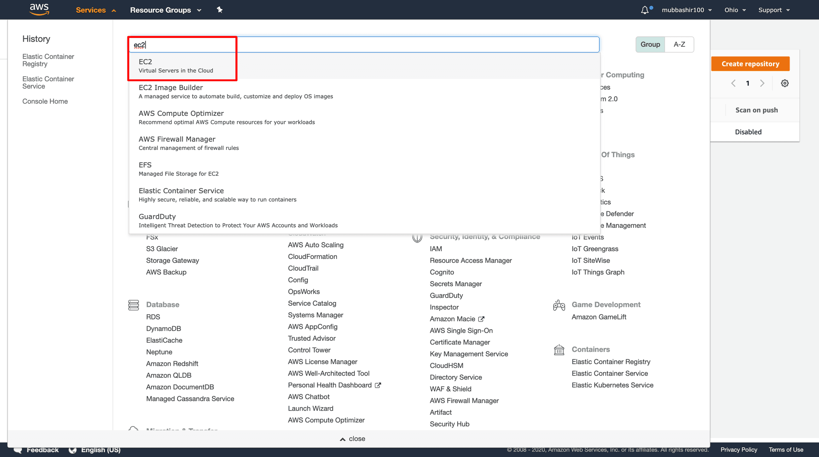The height and width of the screenshot is (457, 819).
Task: Click the Create repository button
Action: (750, 64)
